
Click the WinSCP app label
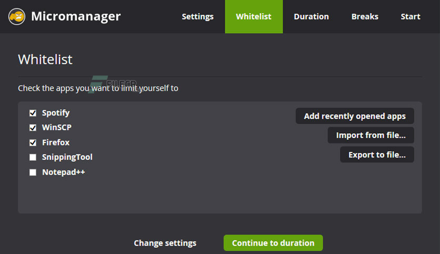(57, 128)
